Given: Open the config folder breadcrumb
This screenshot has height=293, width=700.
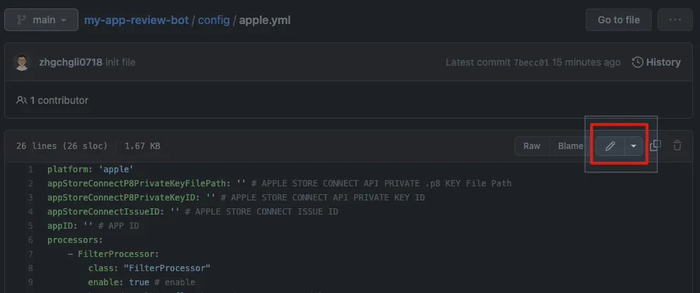Looking at the screenshot, I should pos(213,20).
